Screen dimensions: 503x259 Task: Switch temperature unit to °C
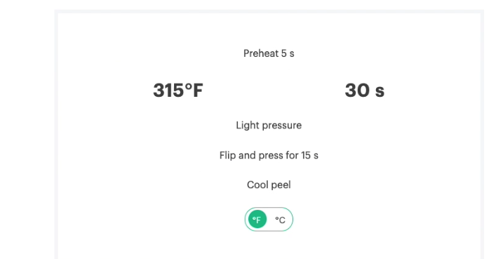coord(280,220)
